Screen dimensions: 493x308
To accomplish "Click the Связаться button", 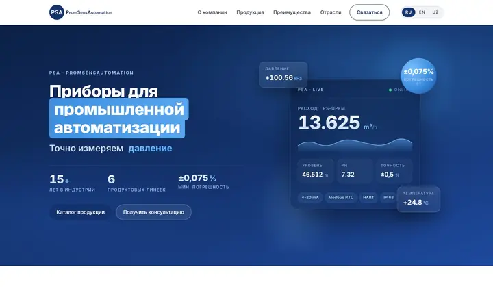I will coord(370,12).
